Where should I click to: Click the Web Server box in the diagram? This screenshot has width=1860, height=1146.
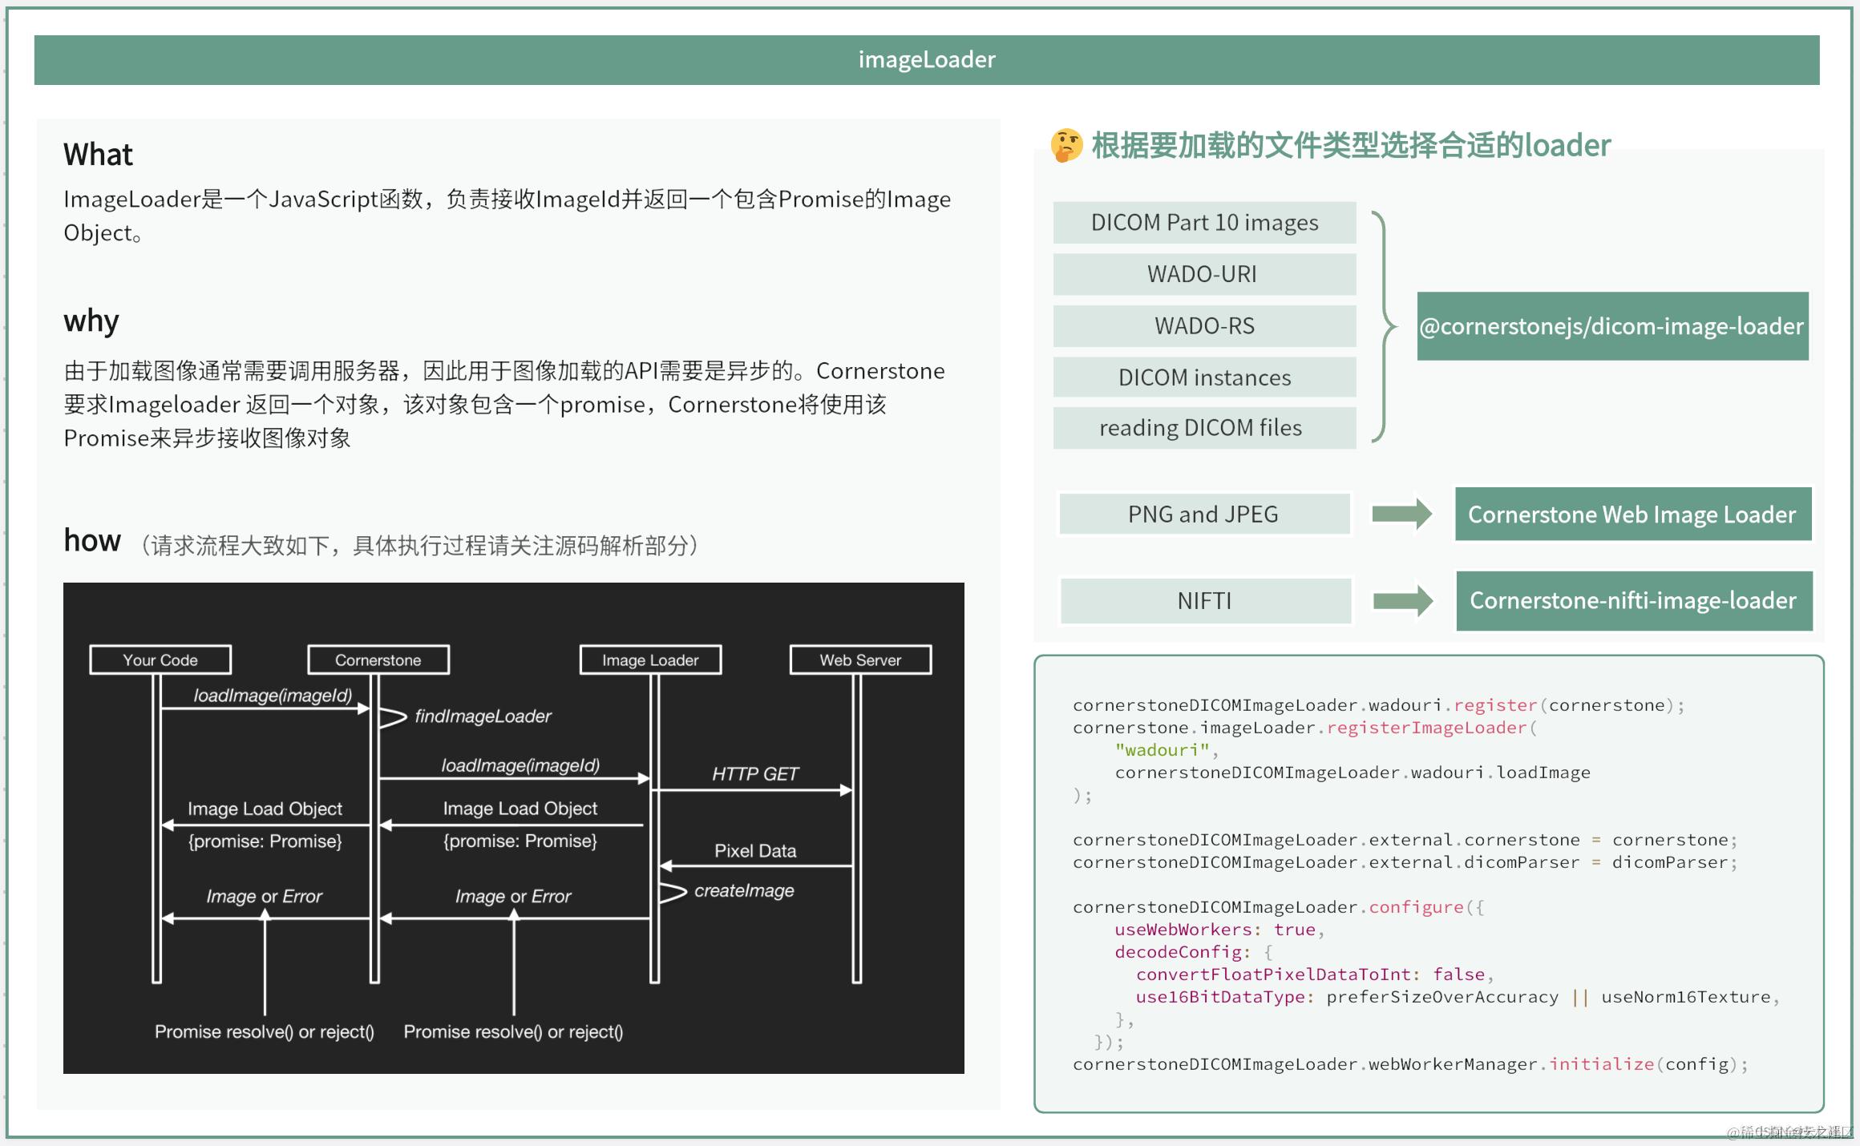pos(860,660)
